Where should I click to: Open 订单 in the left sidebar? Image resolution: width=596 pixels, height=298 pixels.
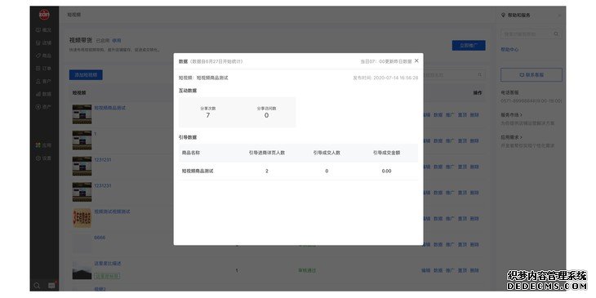pos(44,69)
